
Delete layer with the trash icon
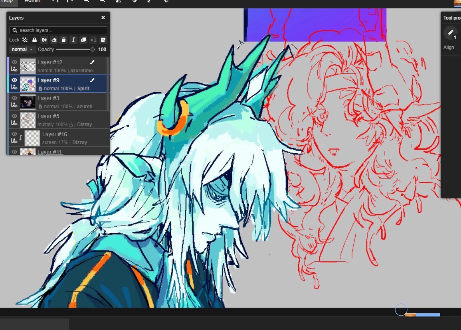(64, 40)
